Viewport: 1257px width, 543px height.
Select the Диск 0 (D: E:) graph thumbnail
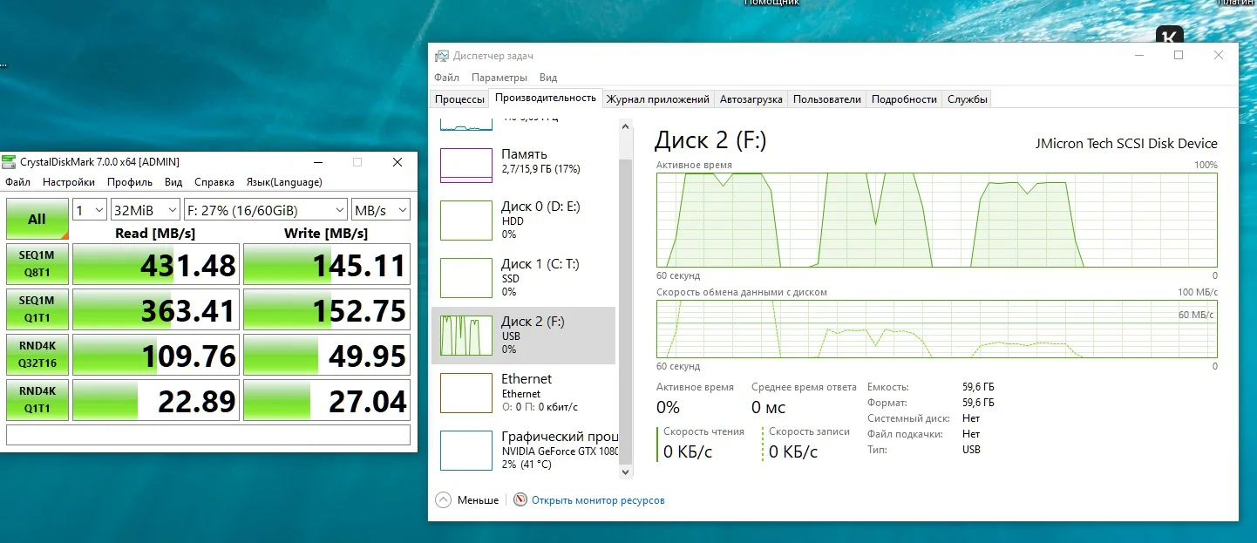pos(466,221)
